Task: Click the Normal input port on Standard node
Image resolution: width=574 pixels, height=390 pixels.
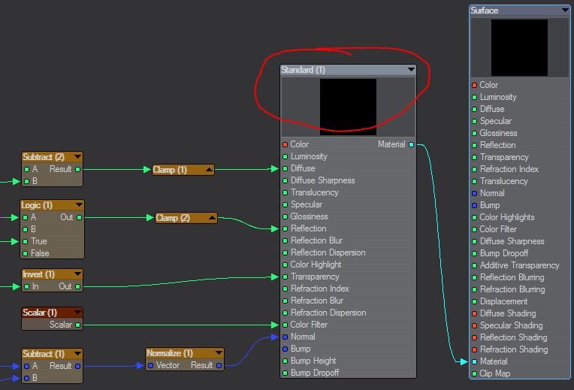Action: click(285, 337)
